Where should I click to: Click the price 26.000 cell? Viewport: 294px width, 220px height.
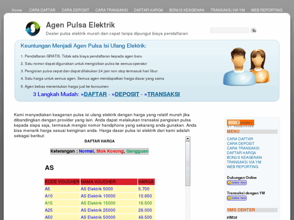pyautogui.click(x=146, y=210)
